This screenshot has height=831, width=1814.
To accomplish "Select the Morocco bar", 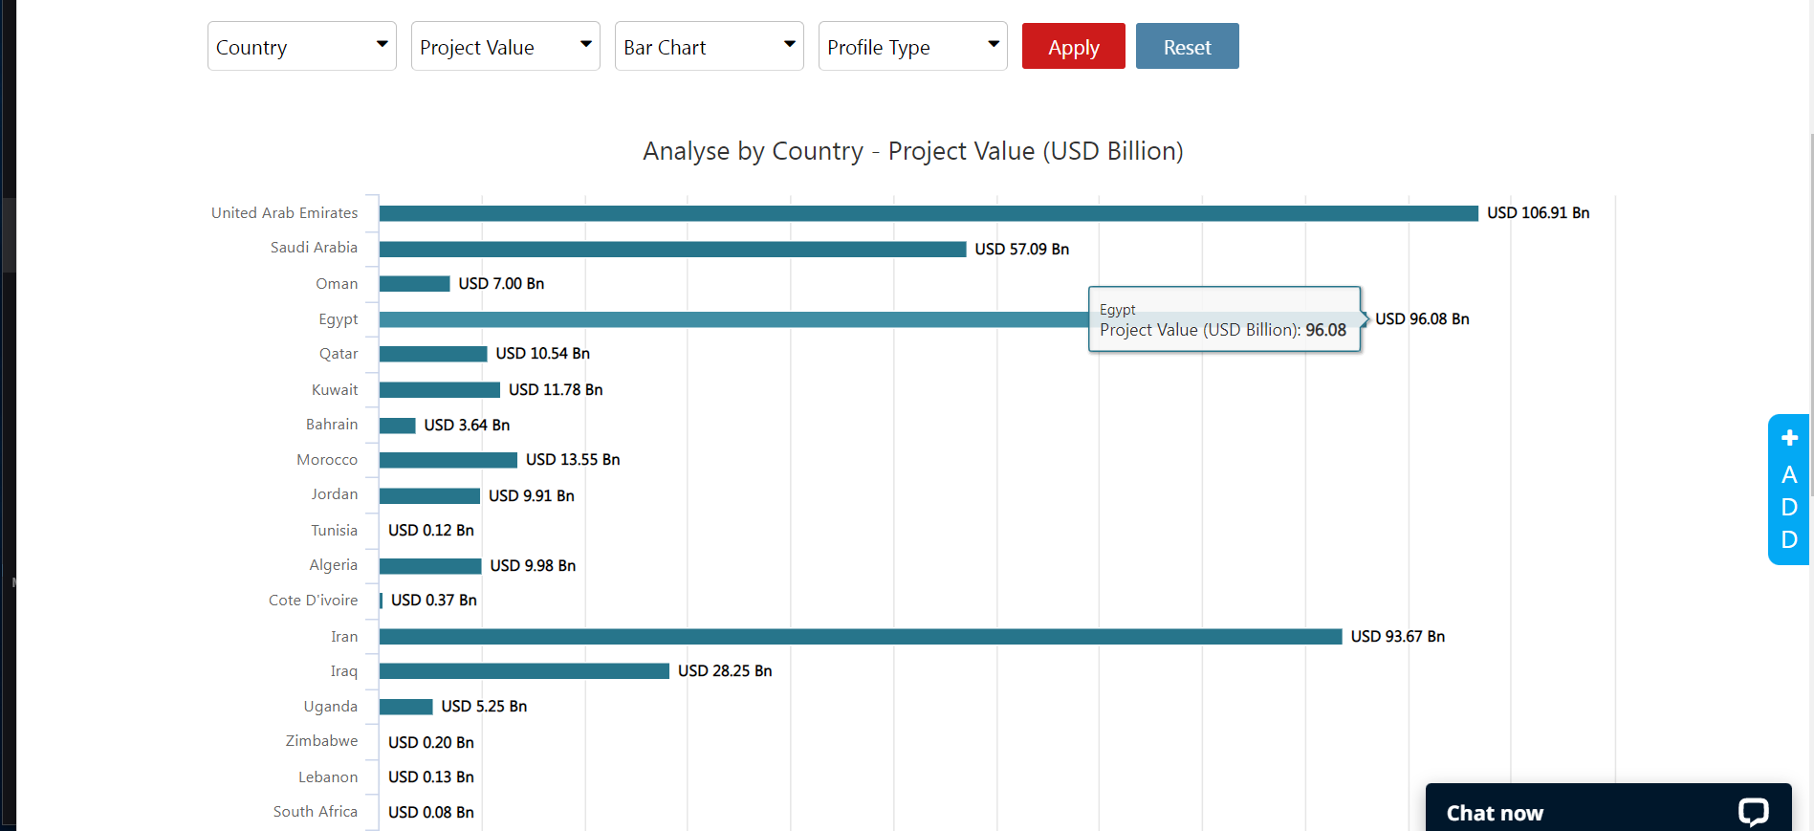I will pyautogui.click(x=448, y=460).
